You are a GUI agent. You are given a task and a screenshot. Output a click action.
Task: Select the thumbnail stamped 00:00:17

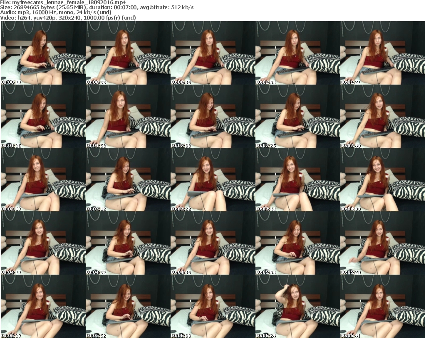click(x=43, y=53)
